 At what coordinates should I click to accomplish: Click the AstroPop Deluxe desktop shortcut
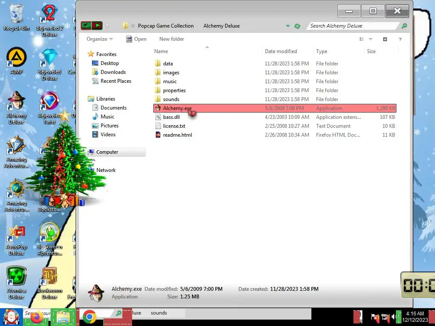(x=17, y=240)
